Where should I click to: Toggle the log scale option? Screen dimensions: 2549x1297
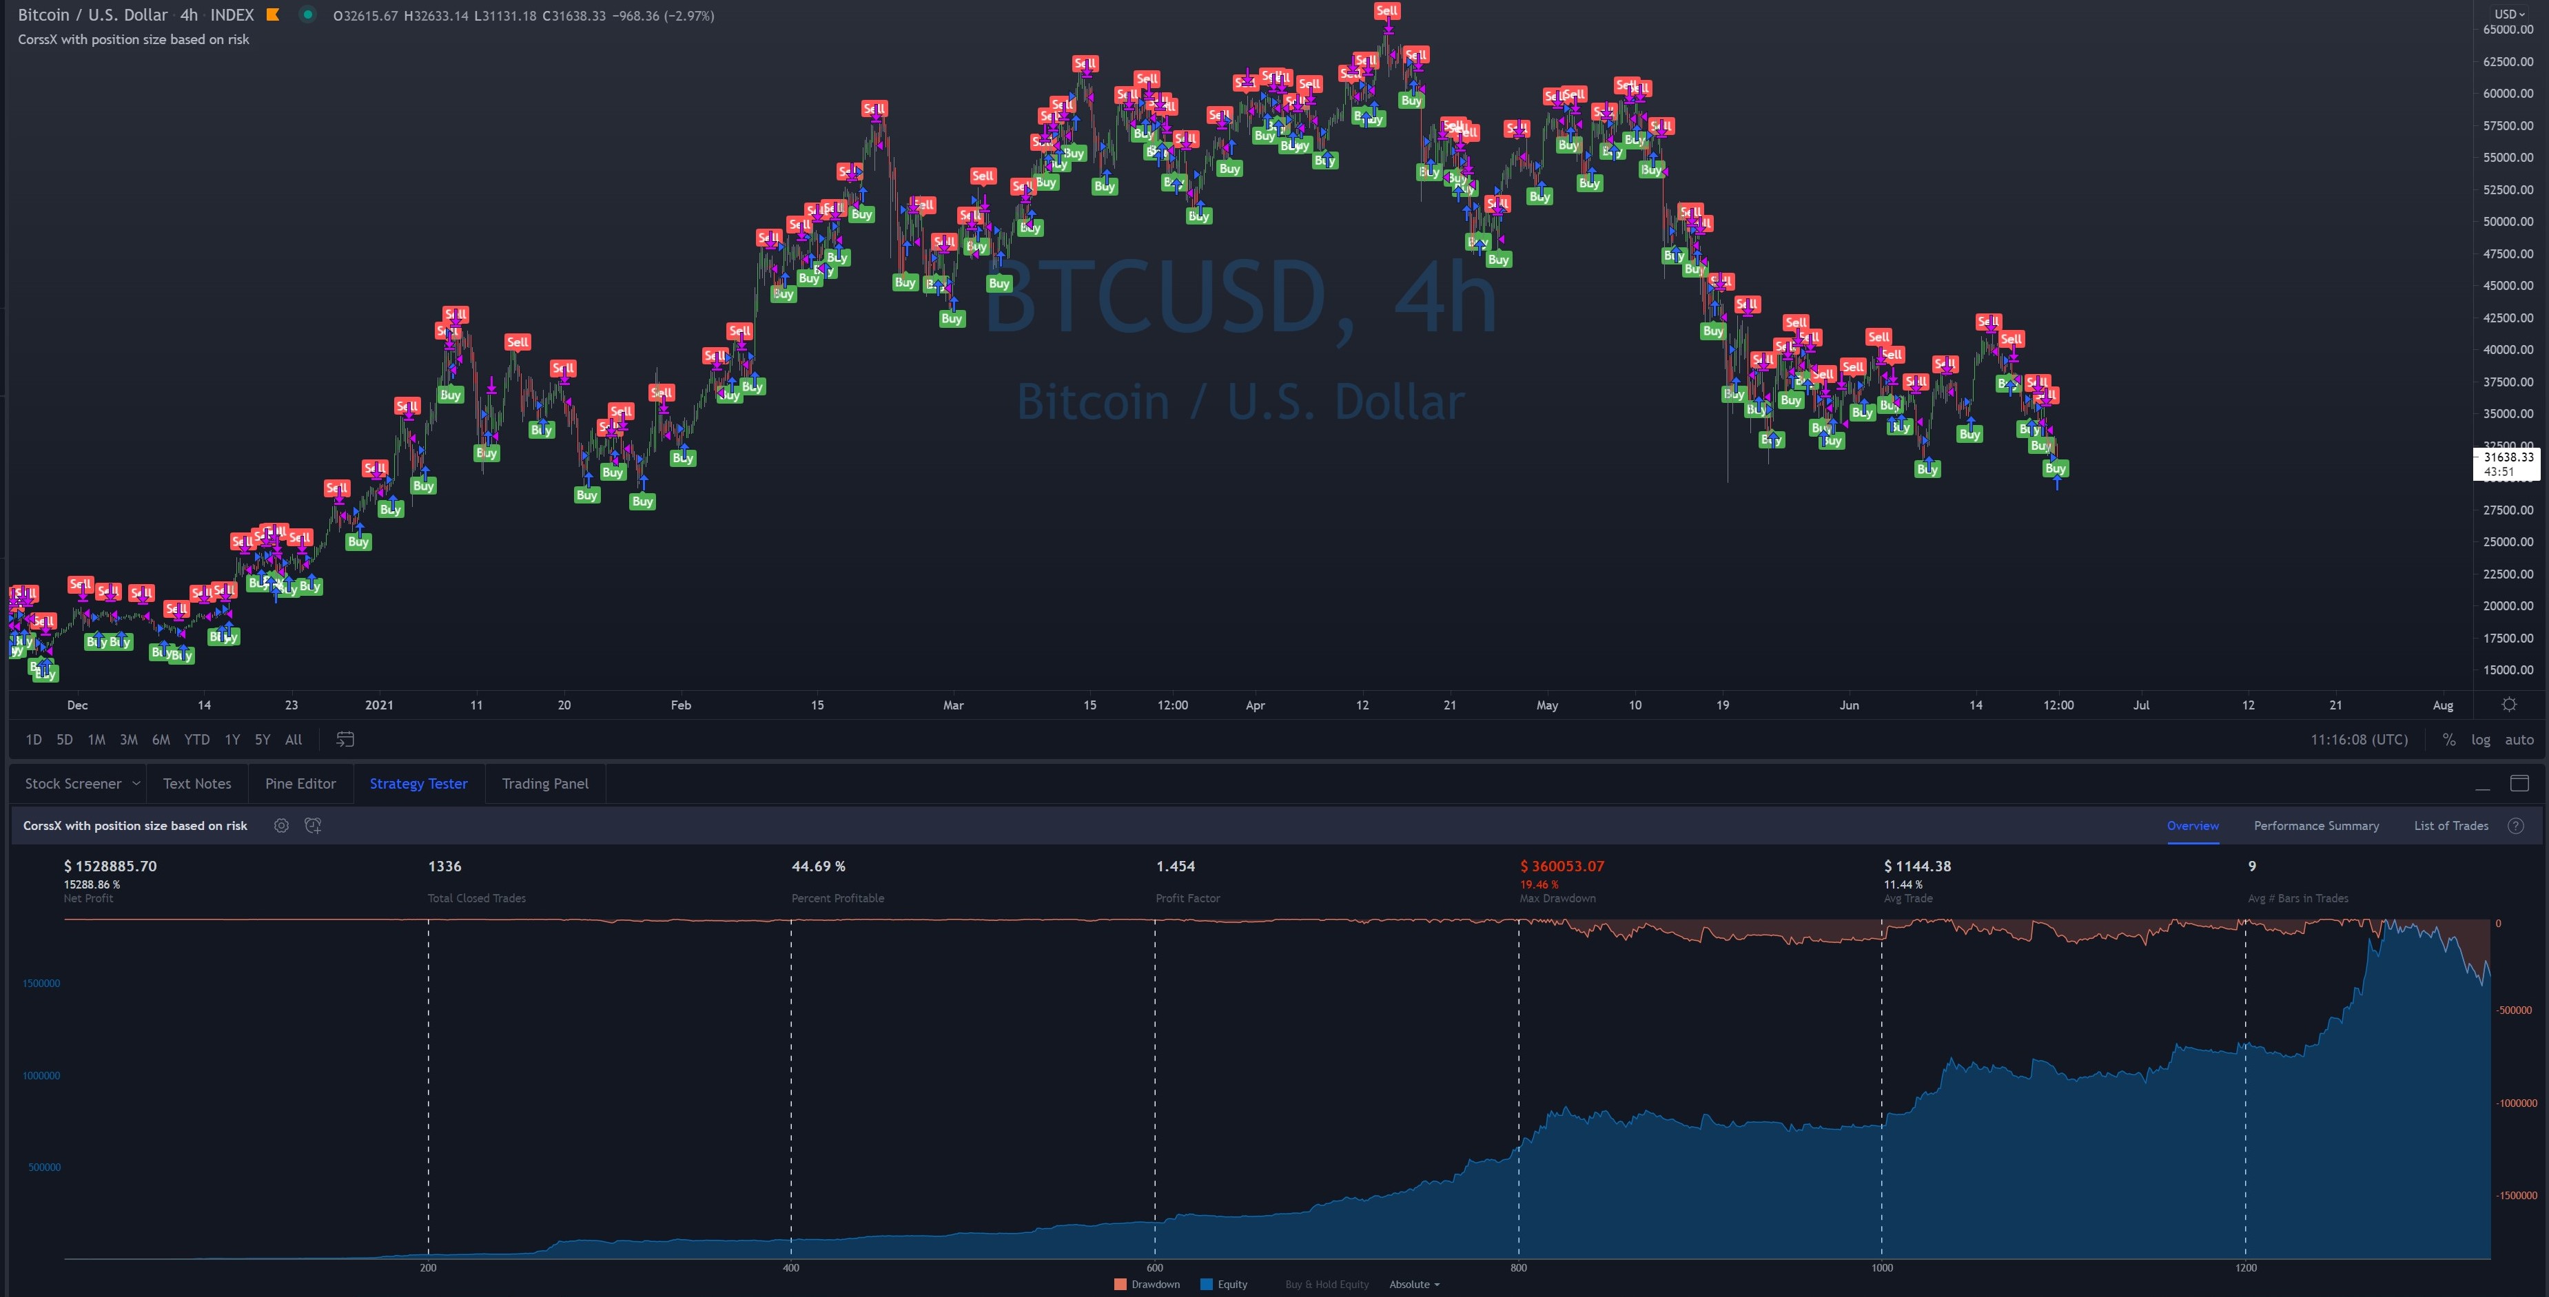click(x=2479, y=739)
